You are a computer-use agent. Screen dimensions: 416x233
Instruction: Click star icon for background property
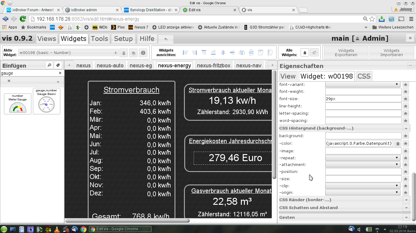click(x=406, y=136)
